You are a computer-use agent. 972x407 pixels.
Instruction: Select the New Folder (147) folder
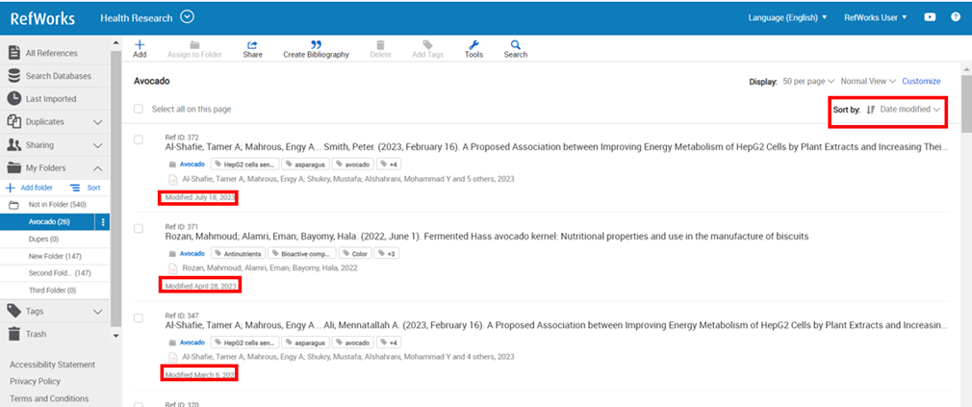52,256
